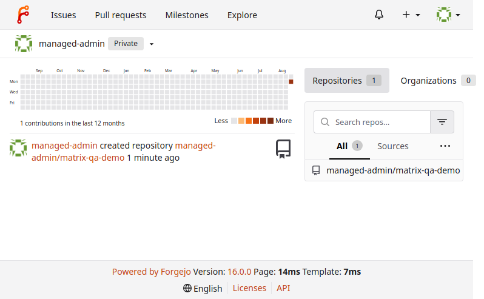Viewport: 484px width, 299px height.
Task: Open the managed-admin user link in the activity feed
Action: tap(64, 146)
